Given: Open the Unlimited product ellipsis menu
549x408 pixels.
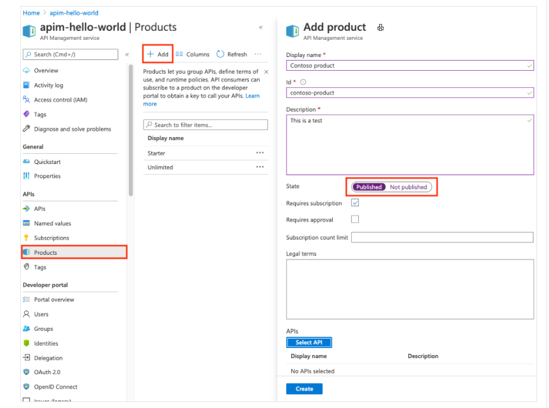Looking at the screenshot, I should coord(260,167).
